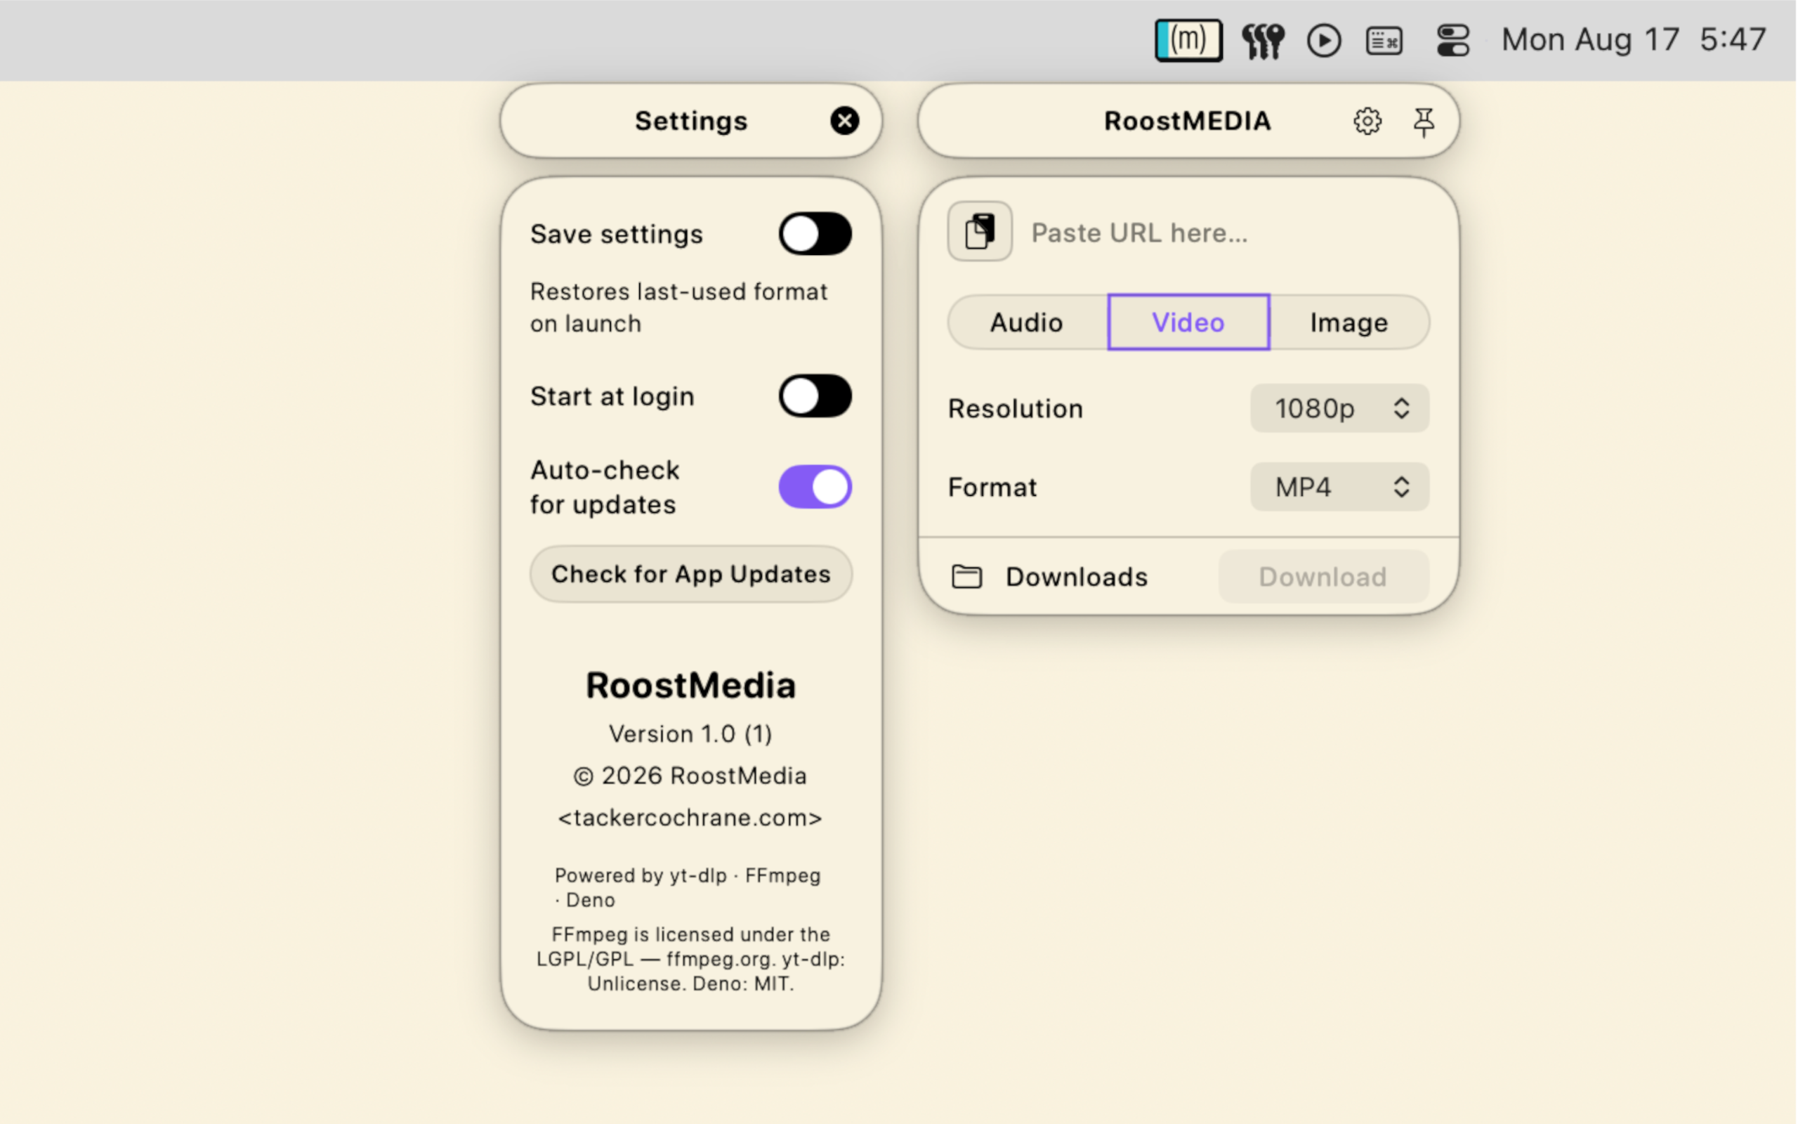This screenshot has height=1124, width=1798.
Task: Open Downloads folder icon
Action: coord(966,577)
